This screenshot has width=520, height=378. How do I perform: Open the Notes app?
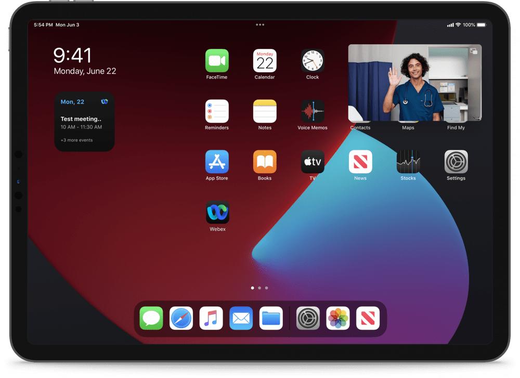tap(265, 111)
